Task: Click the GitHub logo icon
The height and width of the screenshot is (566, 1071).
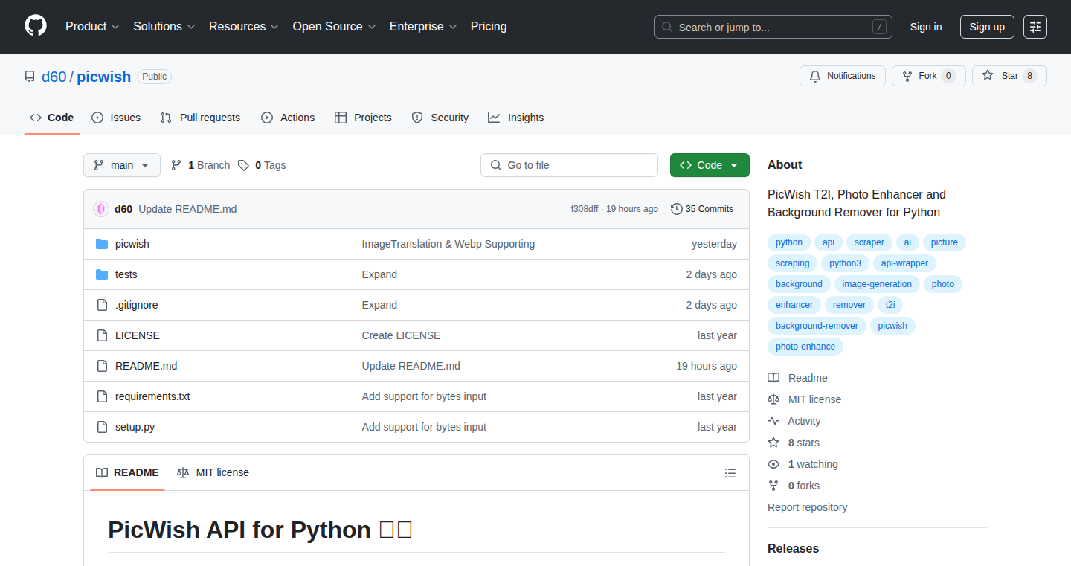Action: click(36, 26)
